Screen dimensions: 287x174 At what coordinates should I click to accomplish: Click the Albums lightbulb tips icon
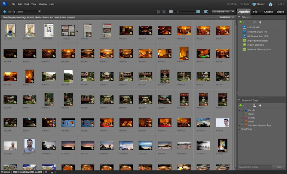pos(260,22)
